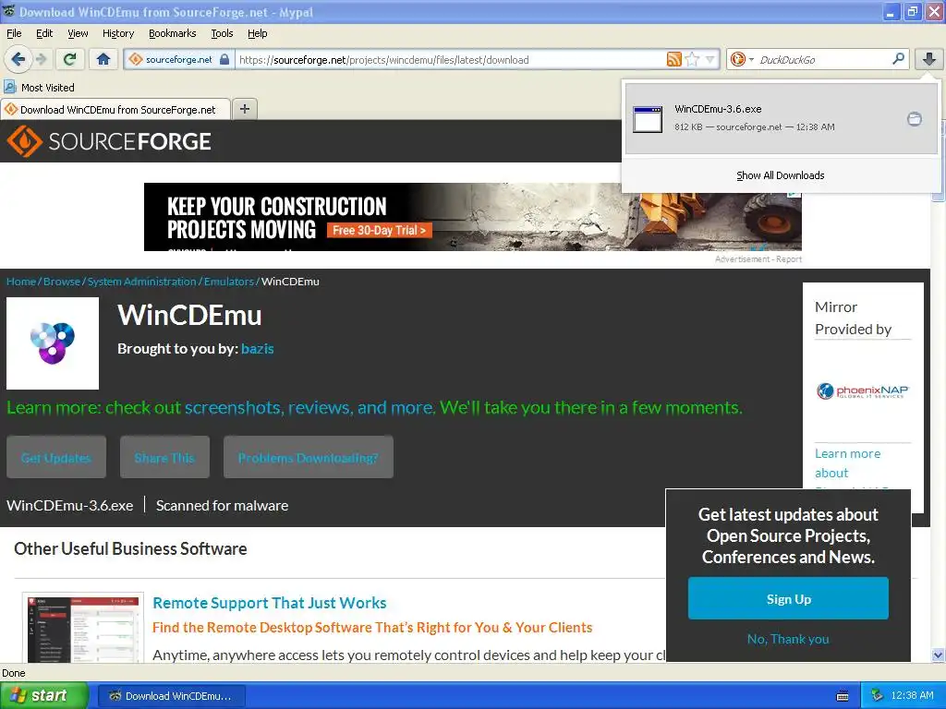Click the search magnifier icon
Viewport: 946px width, 709px height.
click(898, 58)
